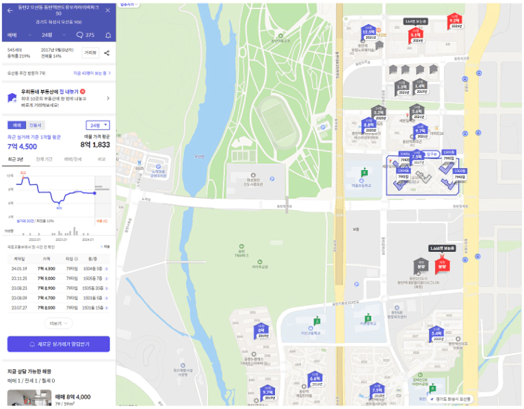Open details arrow for 23.07.27 transaction

point(107,308)
